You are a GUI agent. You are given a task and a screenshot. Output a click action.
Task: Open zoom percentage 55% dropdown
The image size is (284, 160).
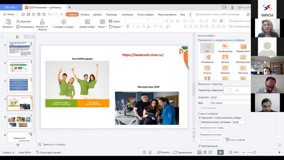coord(237,152)
